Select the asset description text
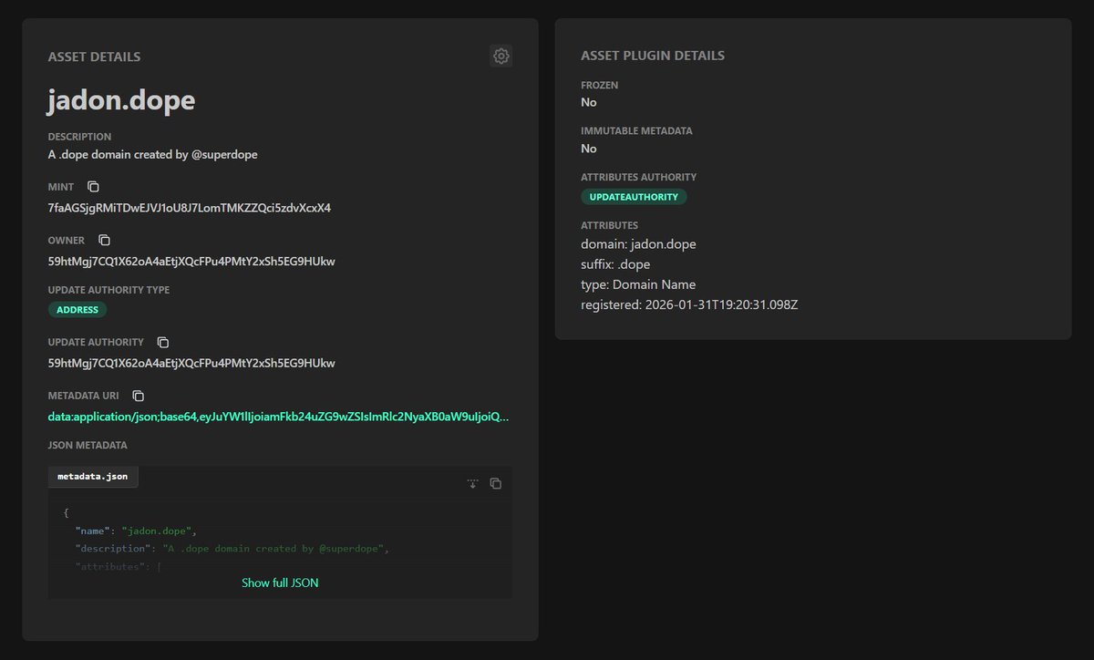Image resolution: width=1094 pixels, height=660 pixels. pos(152,154)
